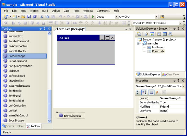Screen dimensions: 187x136
Task: Toggle Alphabetical sort in Properties panel
Action: click(144, 92)
